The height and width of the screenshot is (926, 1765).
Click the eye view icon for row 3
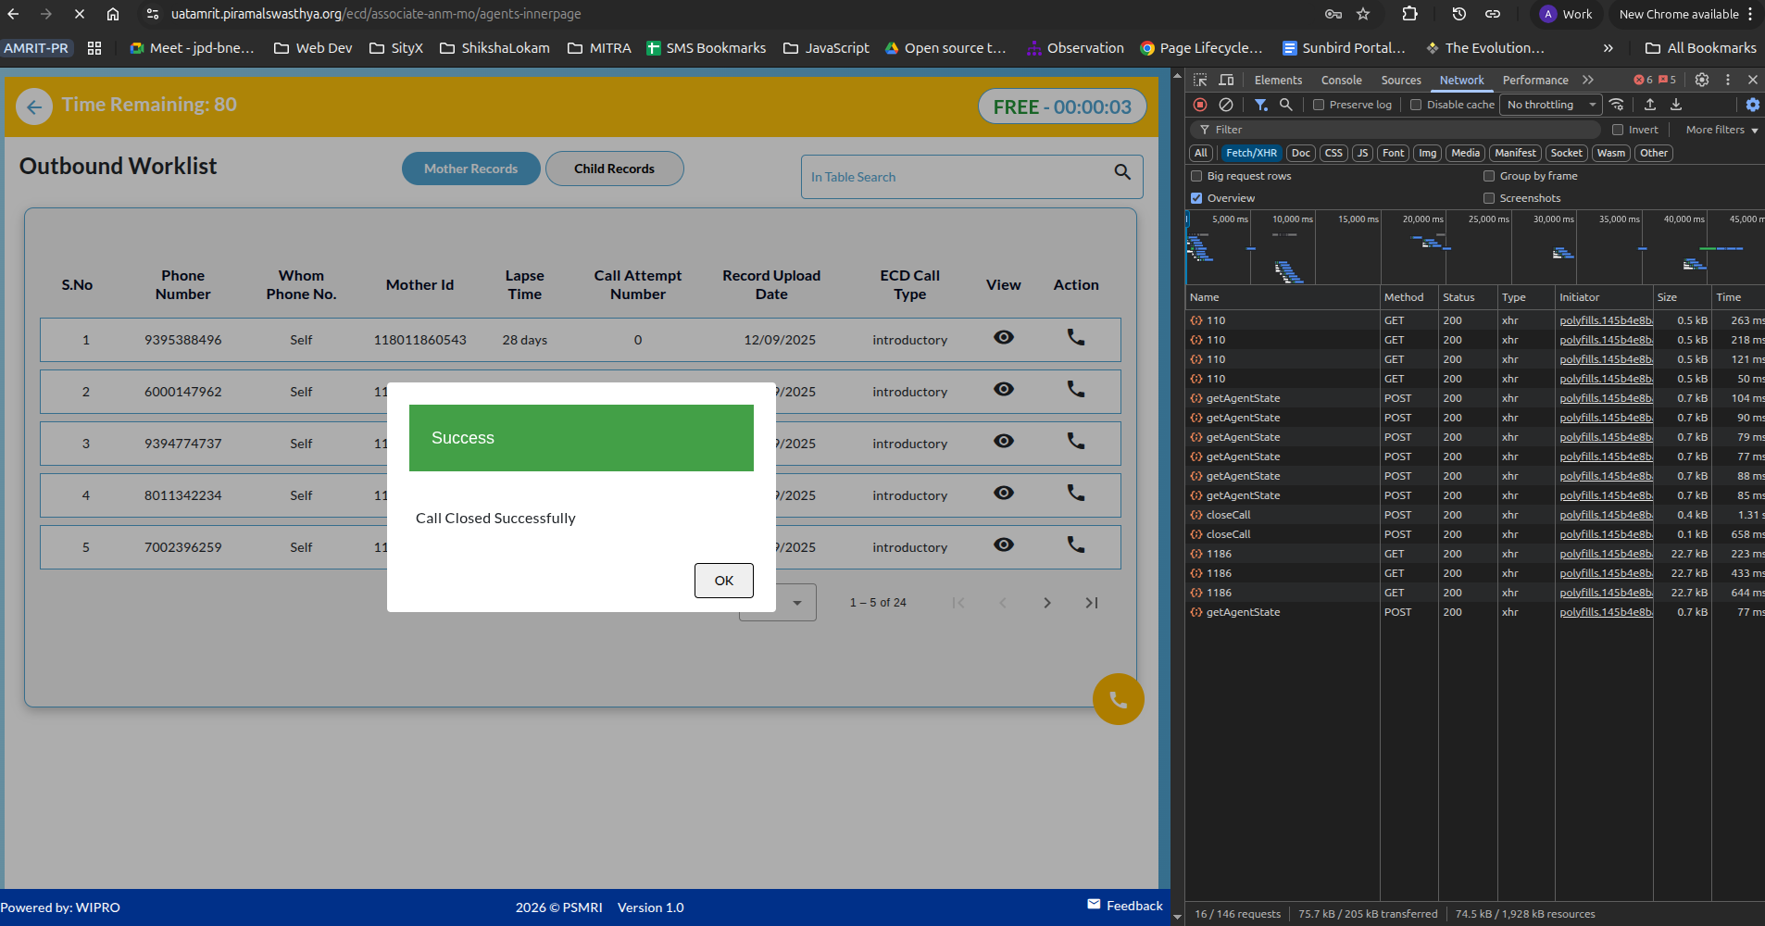[1003, 442]
